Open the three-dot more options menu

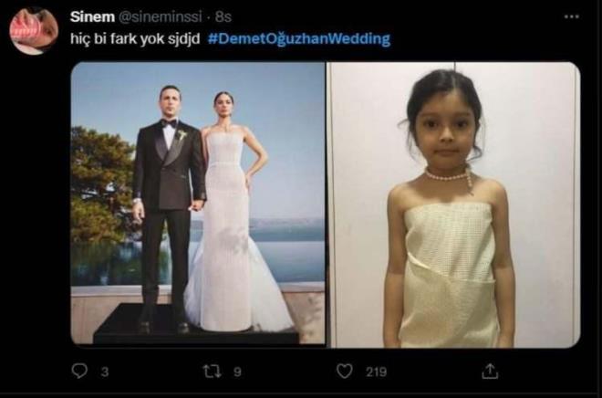tap(572, 16)
